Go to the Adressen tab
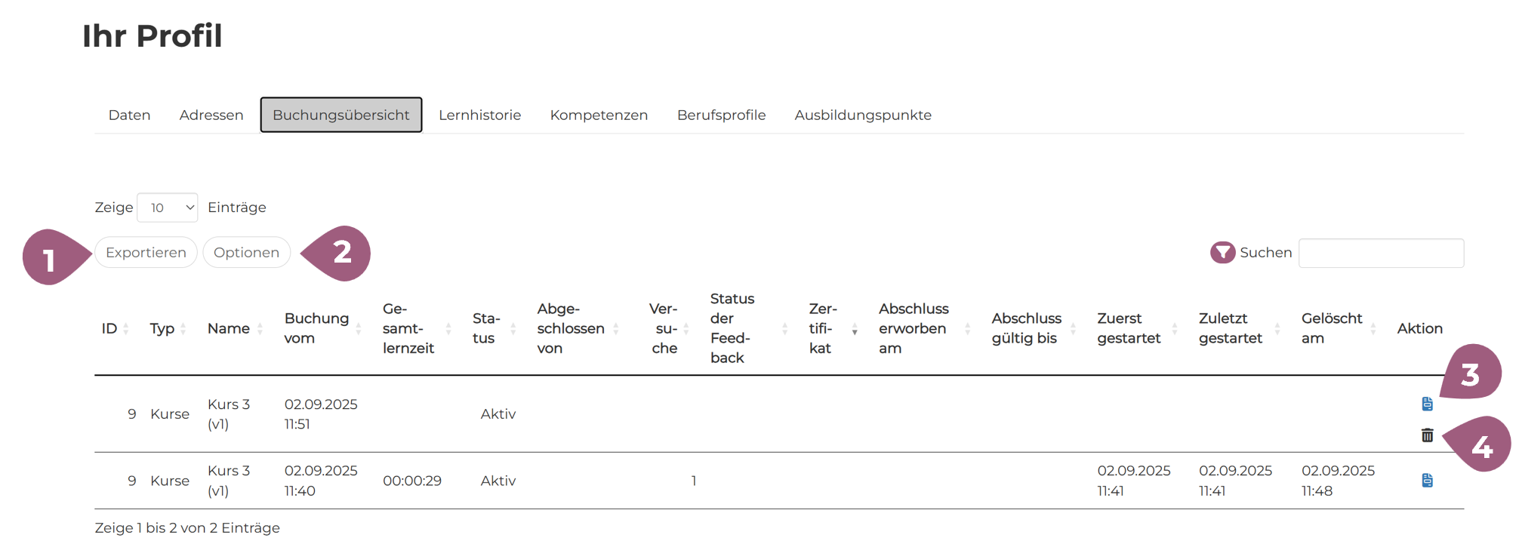This screenshot has height=541, width=1519. (211, 115)
